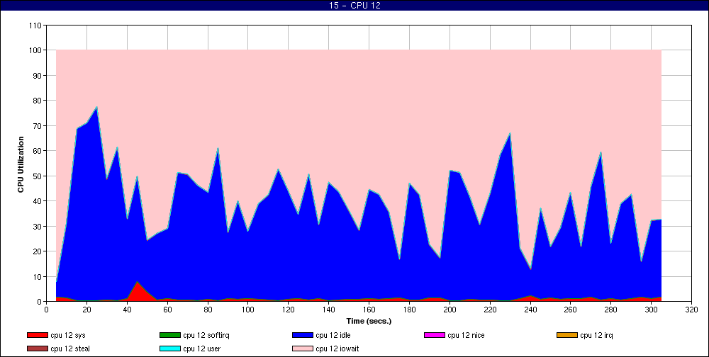Select the 'cpu 12 irq' legend label

coord(597,335)
